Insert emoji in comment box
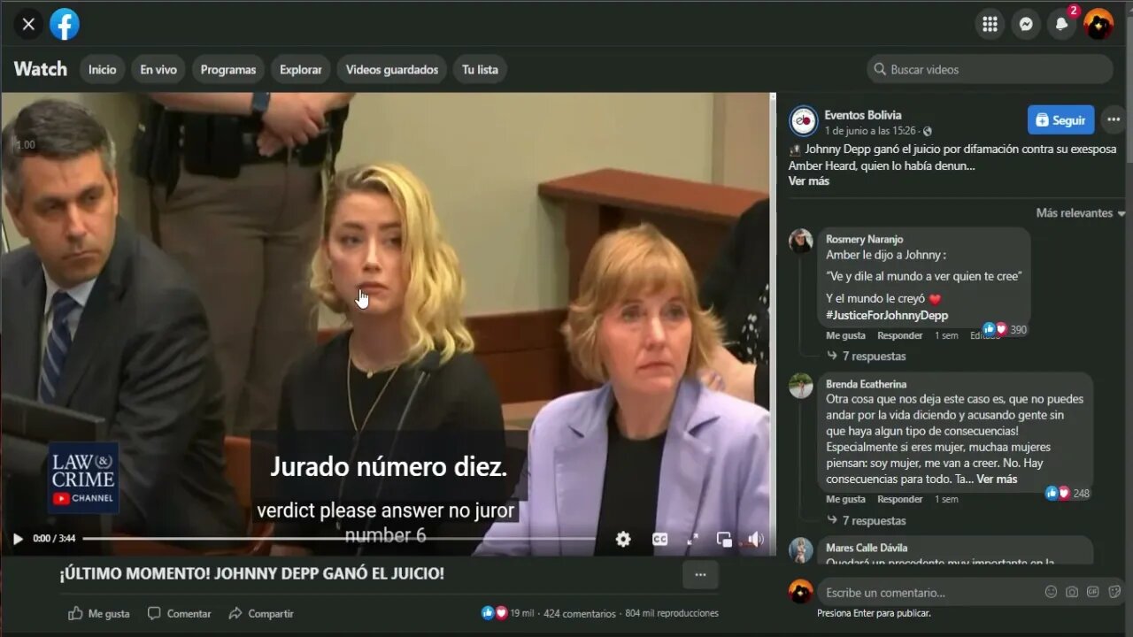The image size is (1133, 637). pos(1052,592)
